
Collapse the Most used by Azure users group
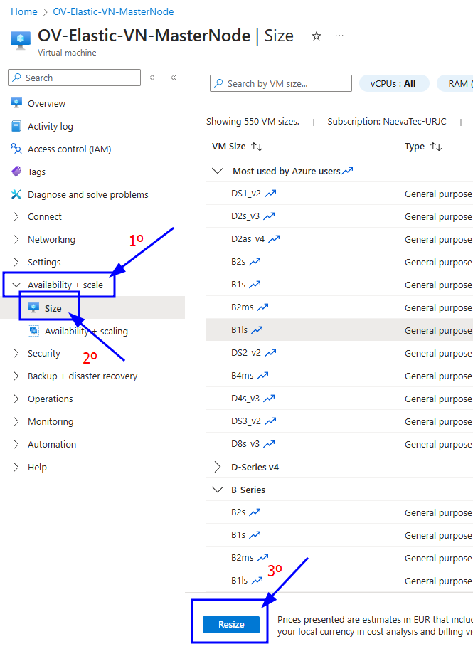[x=218, y=171]
